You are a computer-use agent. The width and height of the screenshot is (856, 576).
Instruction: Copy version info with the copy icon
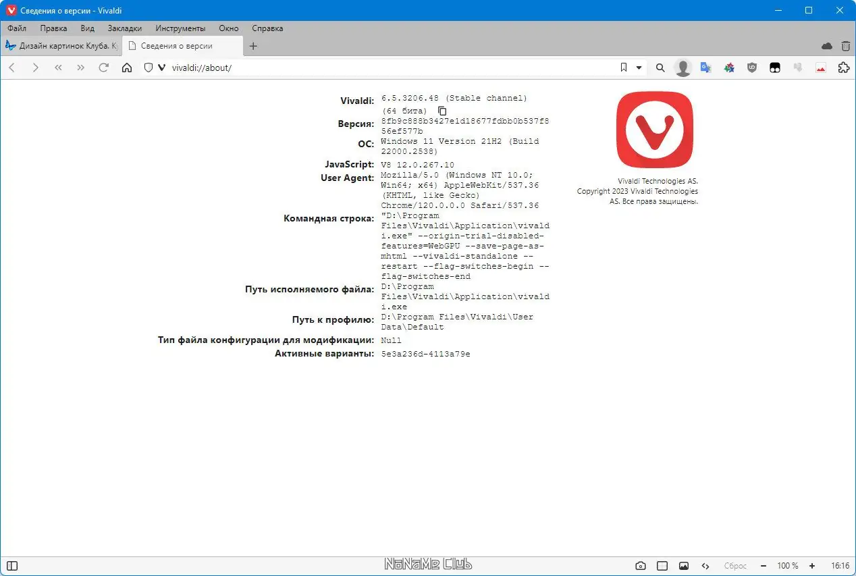tap(442, 111)
